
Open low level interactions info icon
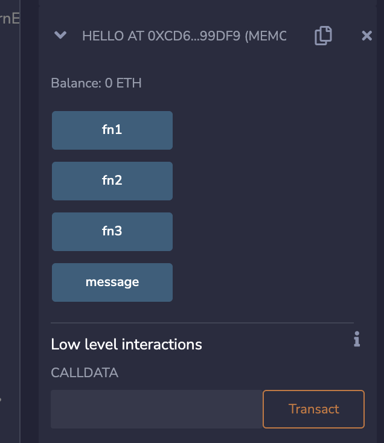[357, 339]
